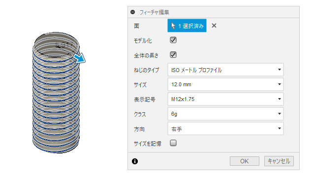Viewport: 314px width, 178px height.
Task: Collapse the フィーチャ編集 dialog with the minus icon
Action: click(x=132, y=12)
